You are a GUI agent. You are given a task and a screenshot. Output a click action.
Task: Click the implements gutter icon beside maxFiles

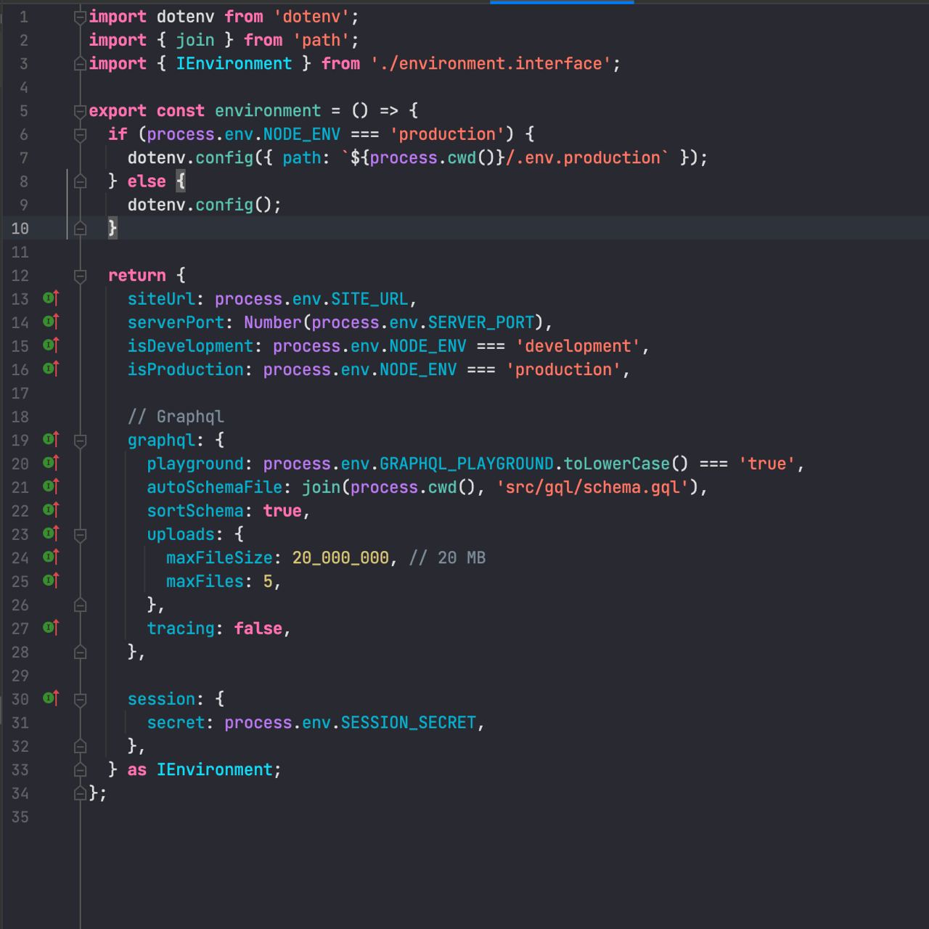[x=50, y=581]
